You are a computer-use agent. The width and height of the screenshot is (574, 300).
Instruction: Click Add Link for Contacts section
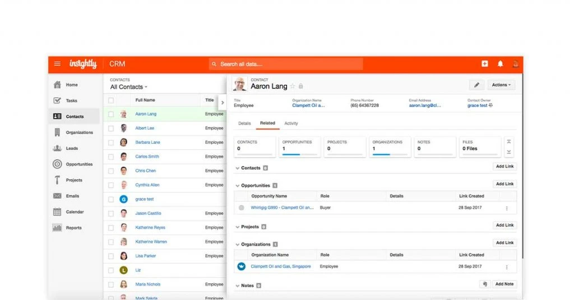tap(505, 166)
